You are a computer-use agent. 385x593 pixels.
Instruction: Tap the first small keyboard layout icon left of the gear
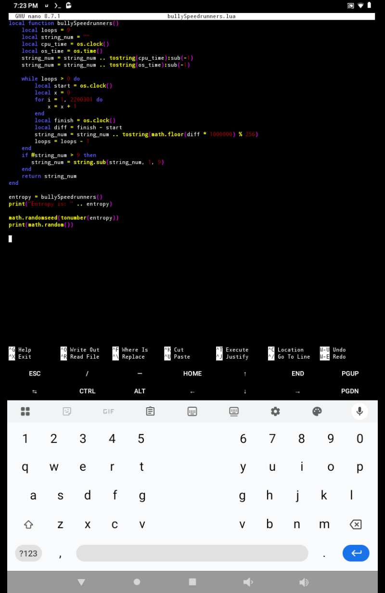(x=192, y=412)
